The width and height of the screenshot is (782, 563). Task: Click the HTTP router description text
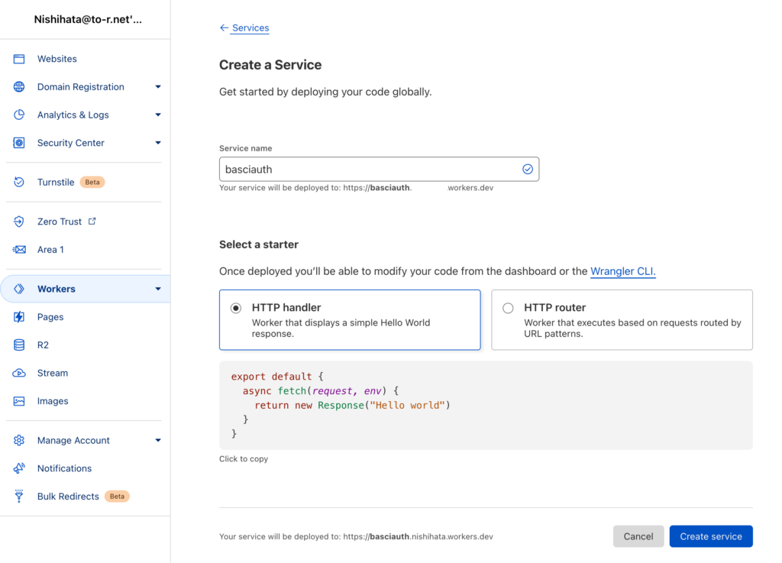coord(632,328)
